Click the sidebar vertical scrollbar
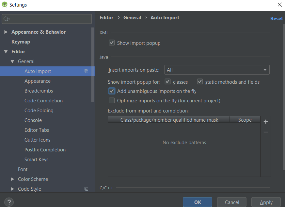This screenshot has width=285, height=207. 93,65
